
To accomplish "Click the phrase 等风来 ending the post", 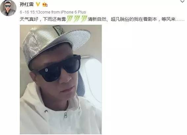I will pyautogui.click(x=168, y=19).
